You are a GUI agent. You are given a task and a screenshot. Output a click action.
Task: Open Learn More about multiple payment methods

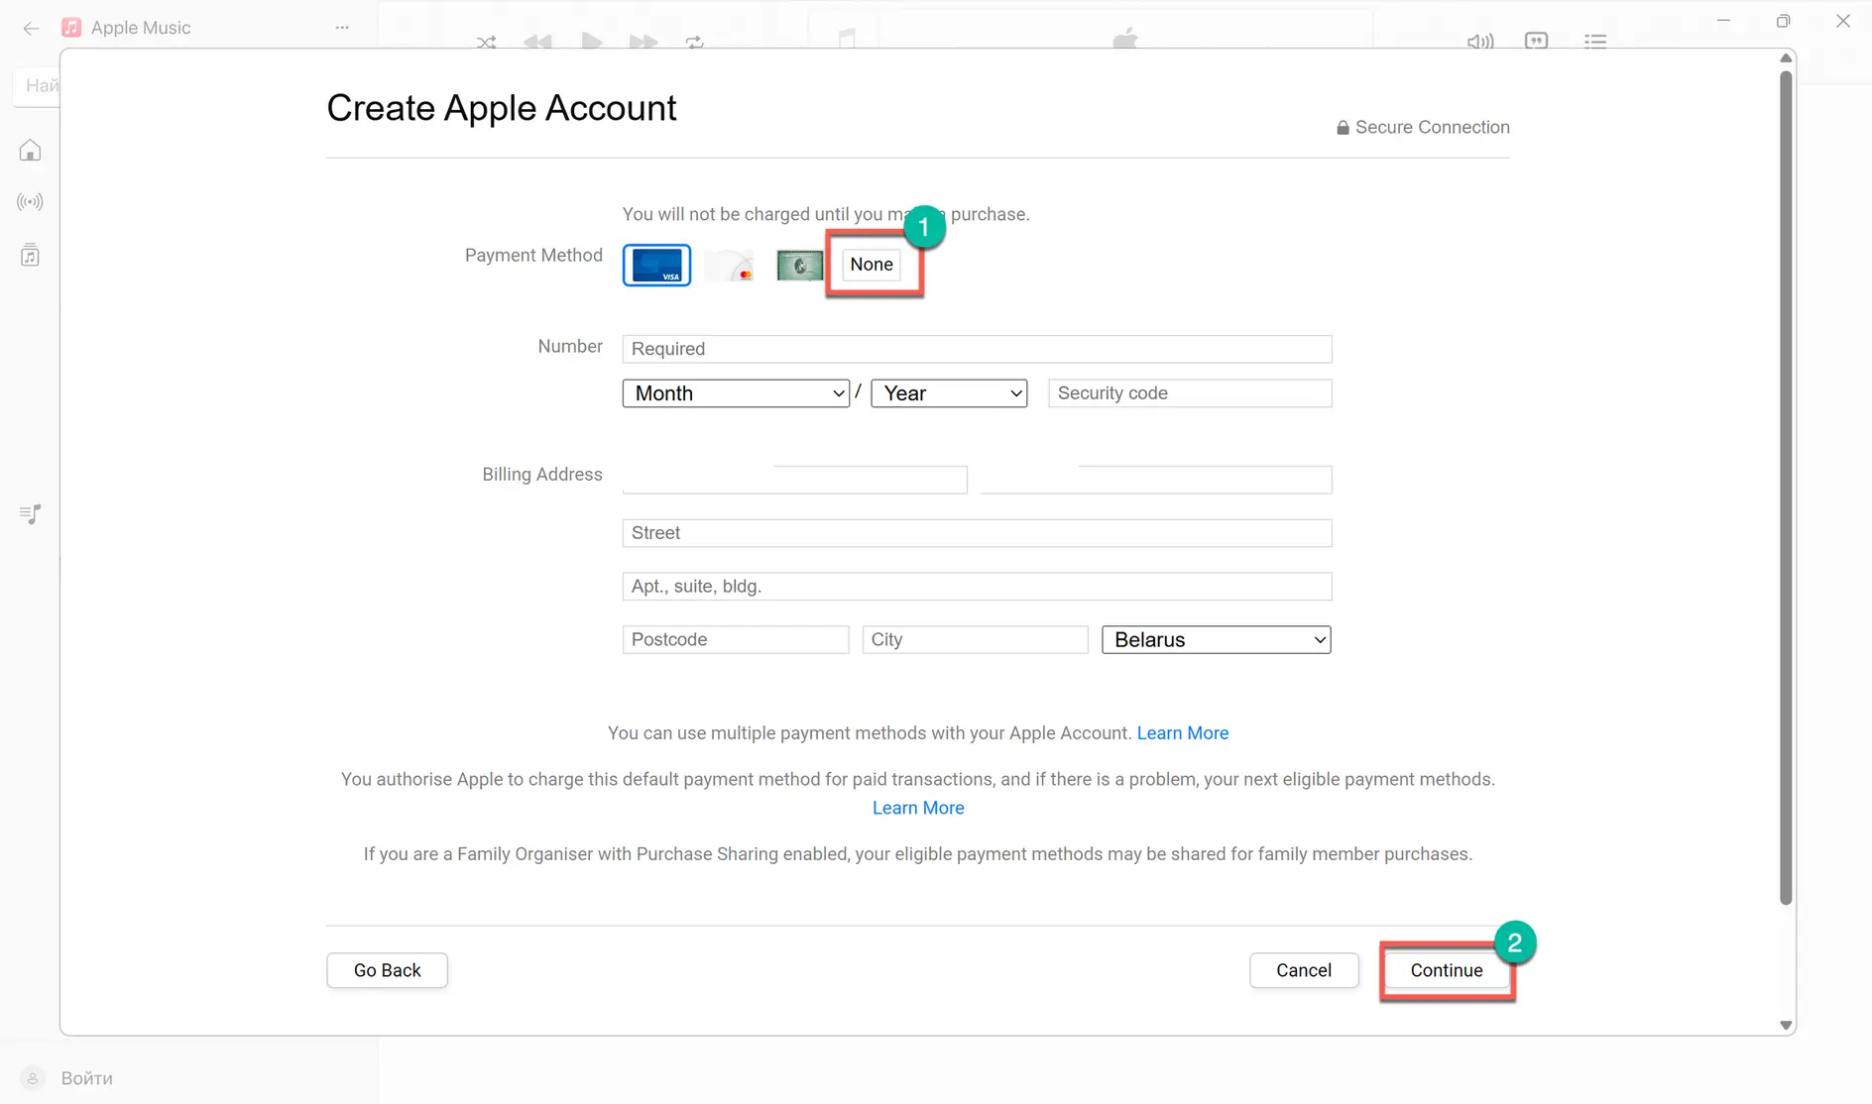coord(1183,733)
